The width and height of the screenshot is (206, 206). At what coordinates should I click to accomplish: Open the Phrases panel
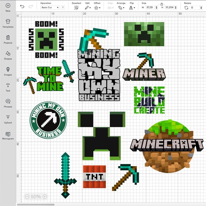pyautogui.click(x=8, y=103)
